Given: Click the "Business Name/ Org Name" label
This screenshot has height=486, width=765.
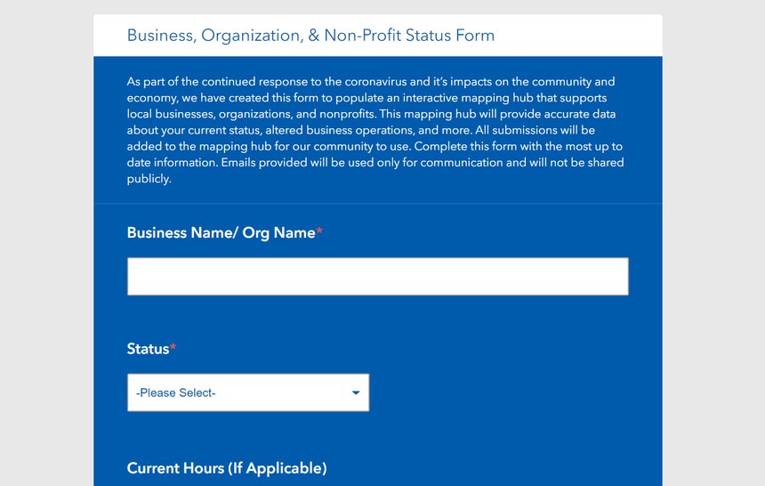Looking at the screenshot, I should tap(221, 233).
